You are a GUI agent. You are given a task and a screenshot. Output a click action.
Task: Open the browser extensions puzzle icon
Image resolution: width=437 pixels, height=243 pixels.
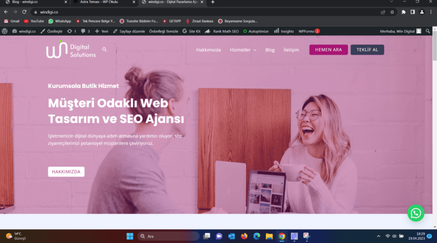coord(403,12)
